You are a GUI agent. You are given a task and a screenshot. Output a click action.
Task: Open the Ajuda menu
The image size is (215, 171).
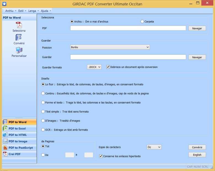click(46, 11)
